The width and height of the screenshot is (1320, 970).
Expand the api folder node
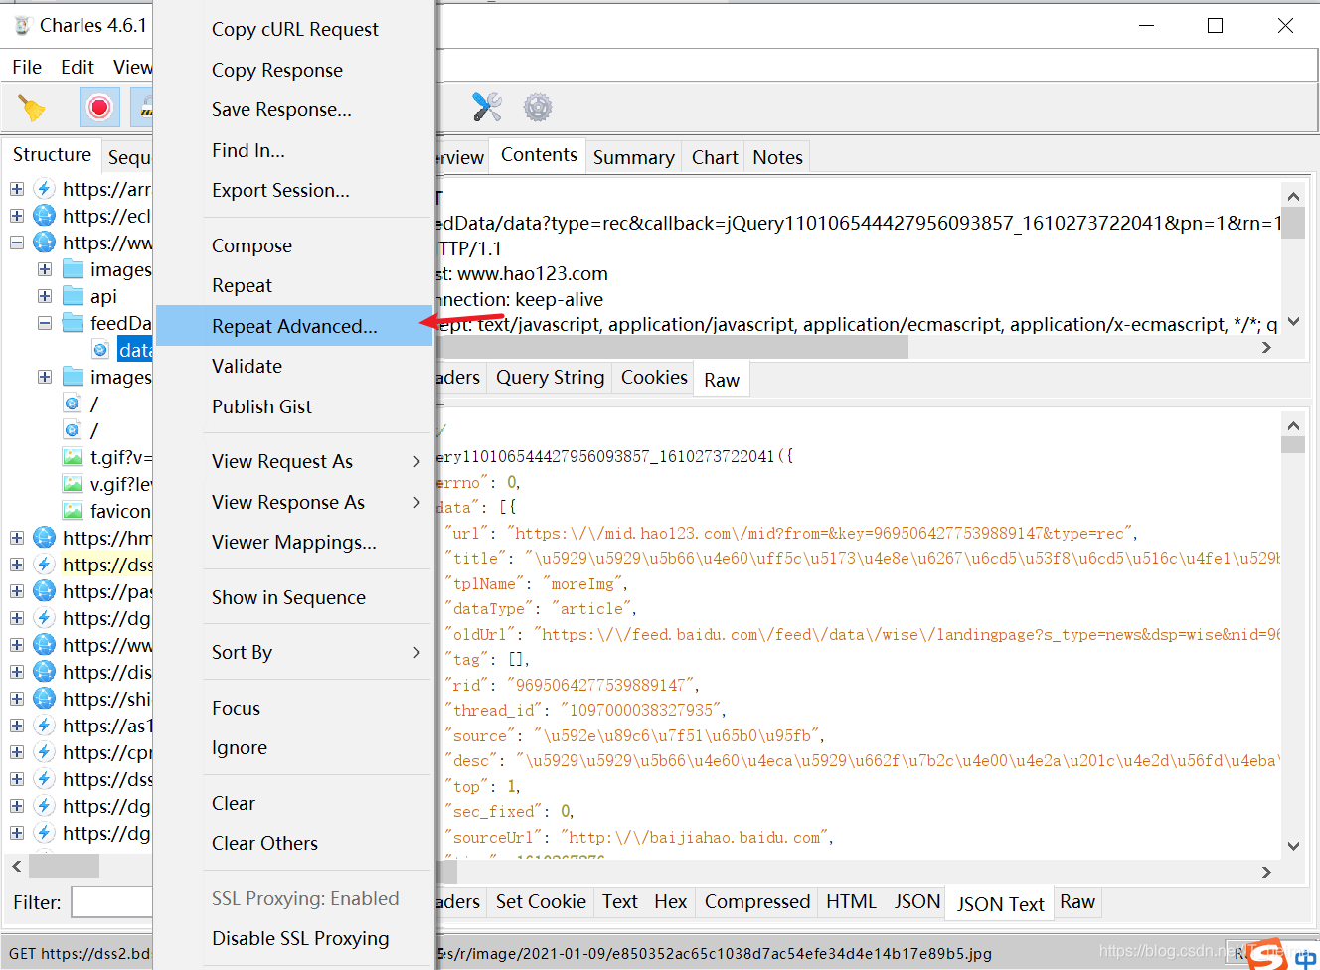point(45,296)
